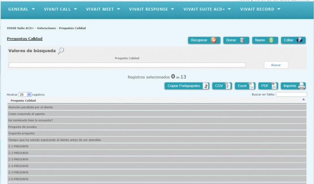Click the CSV file icon
The image size is (314, 184).
pos(228,86)
